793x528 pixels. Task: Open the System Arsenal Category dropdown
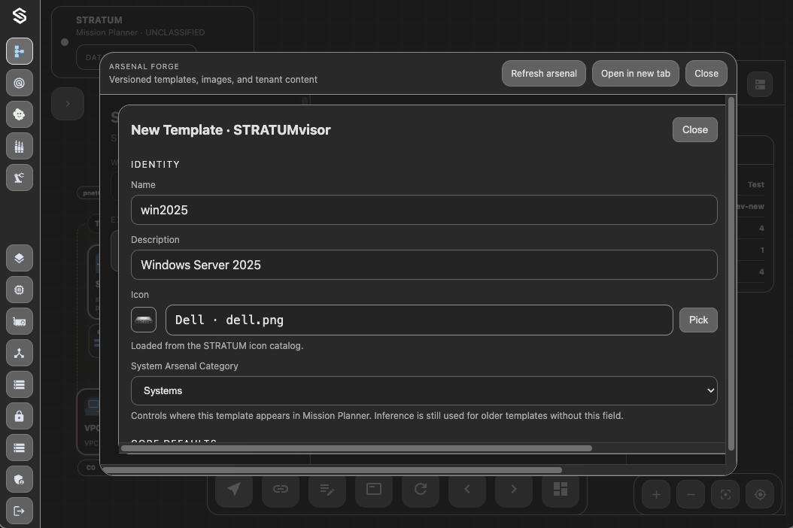[x=424, y=390]
